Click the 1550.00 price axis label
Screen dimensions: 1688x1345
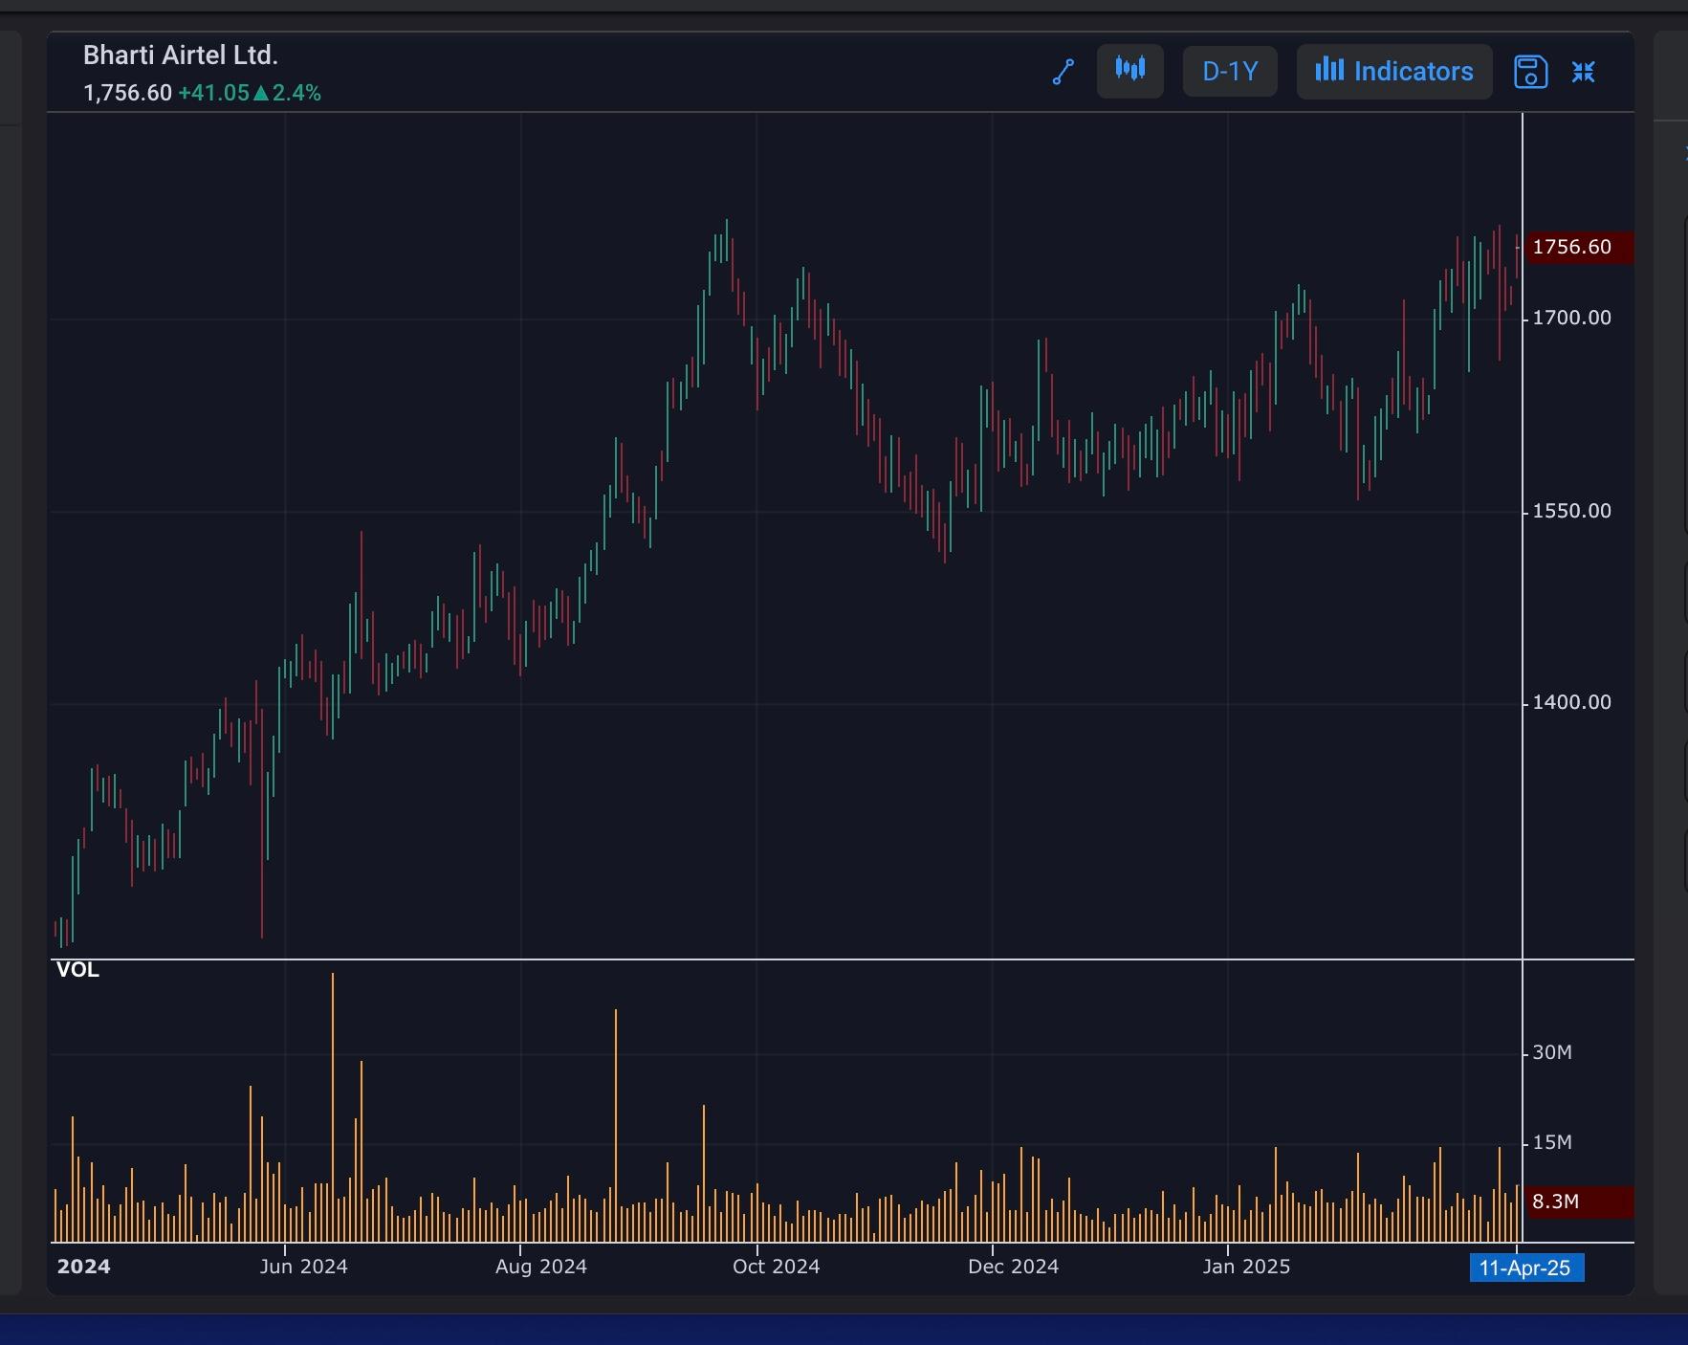pos(1571,511)
